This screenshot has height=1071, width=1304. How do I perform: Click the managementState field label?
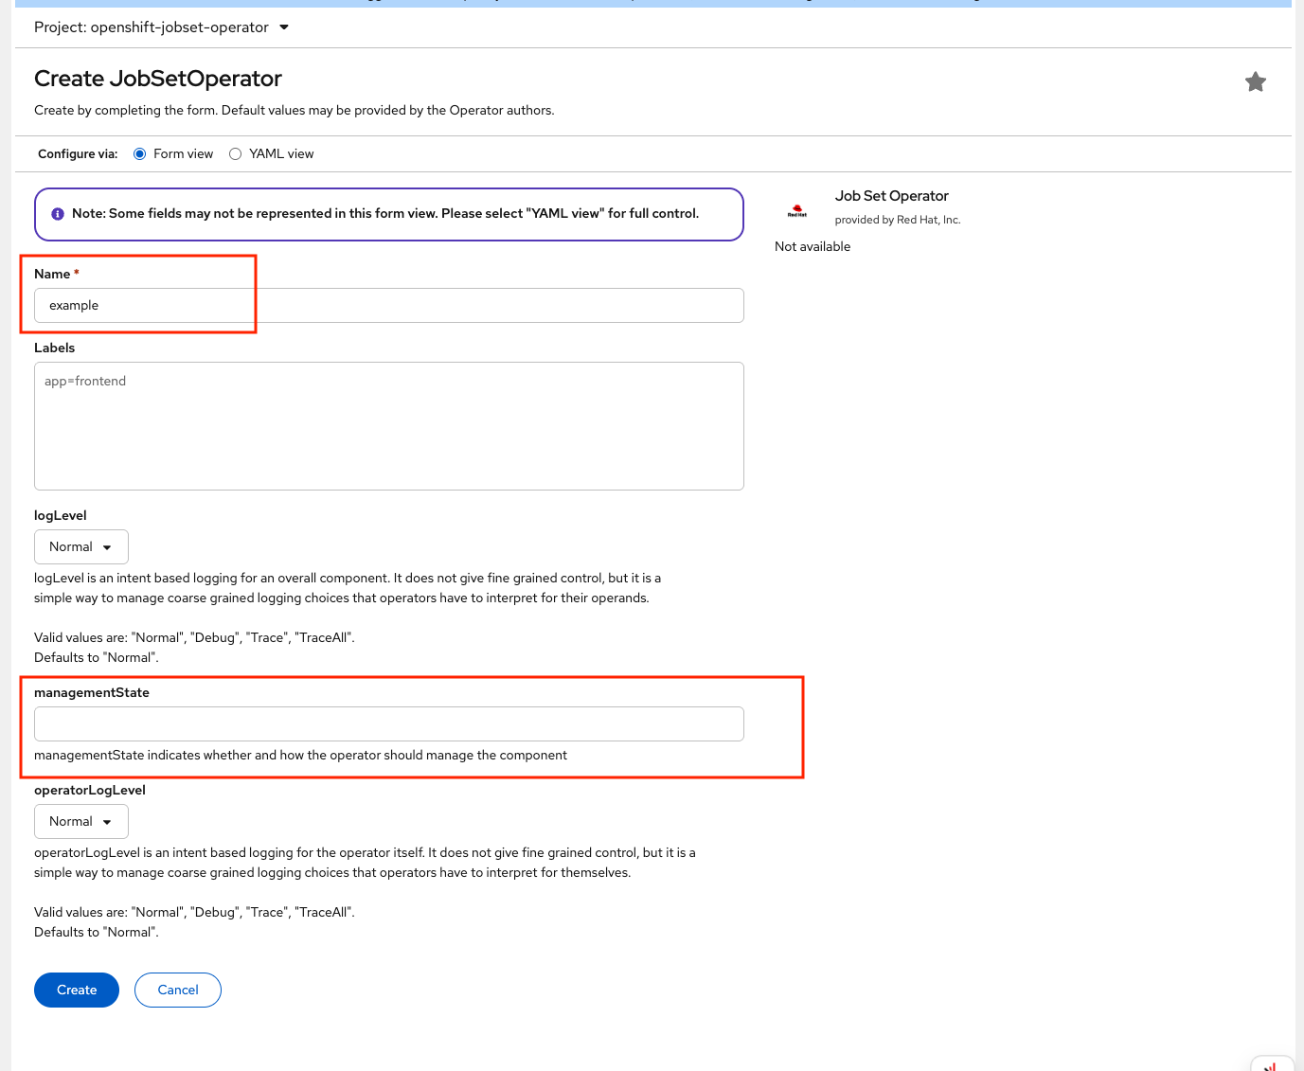point(92,693)
